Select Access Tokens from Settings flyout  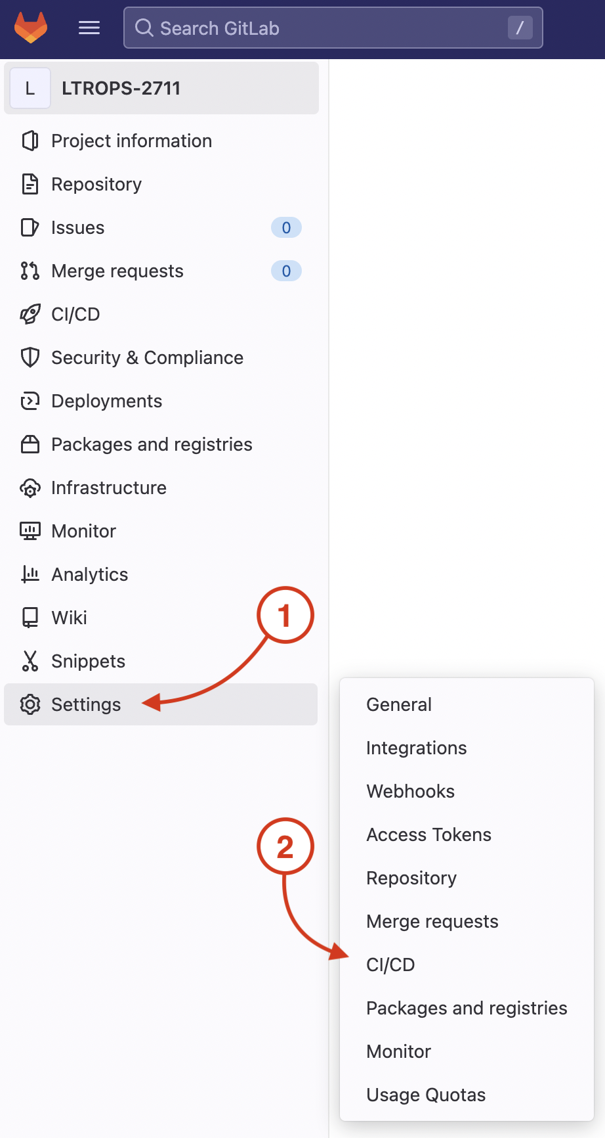click(x=428, y=834)
